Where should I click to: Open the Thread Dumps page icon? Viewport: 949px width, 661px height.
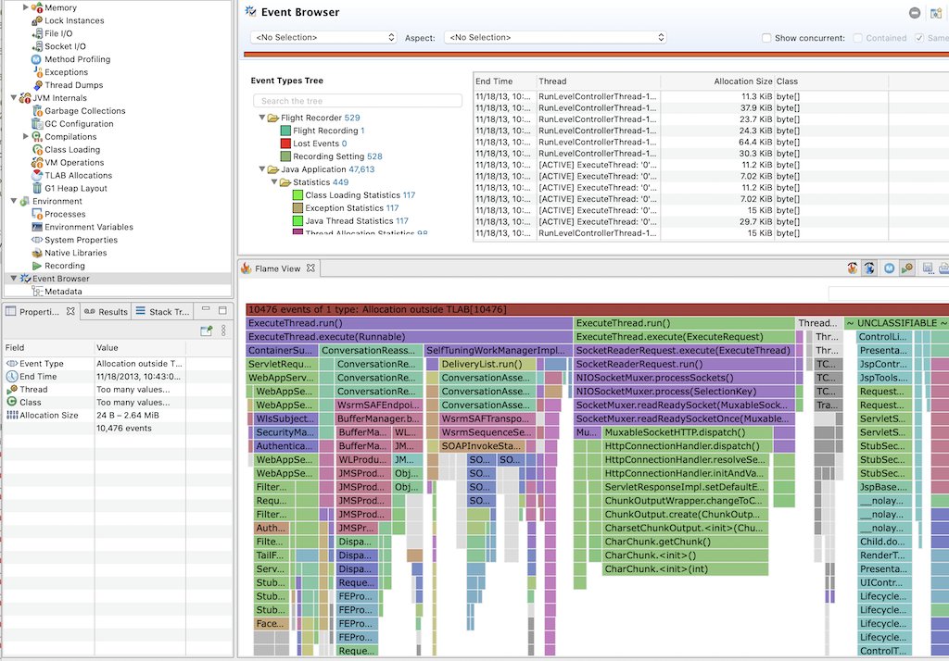click(x=37, y=84)
